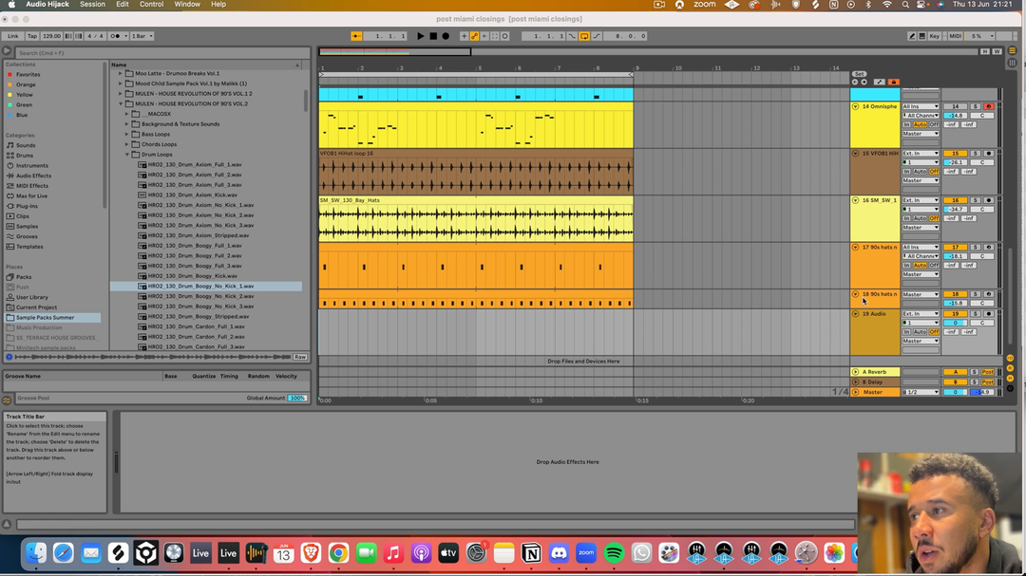Viewport: 1026px width, 576px height.
Task: Solo track 15 VFOB1 HH
Action: [x=975, y=153]
